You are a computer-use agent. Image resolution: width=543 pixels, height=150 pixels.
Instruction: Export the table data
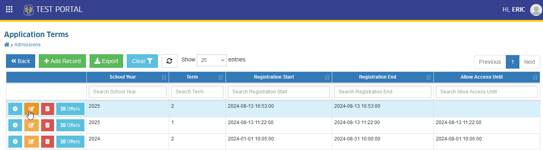tap(106, 61)
